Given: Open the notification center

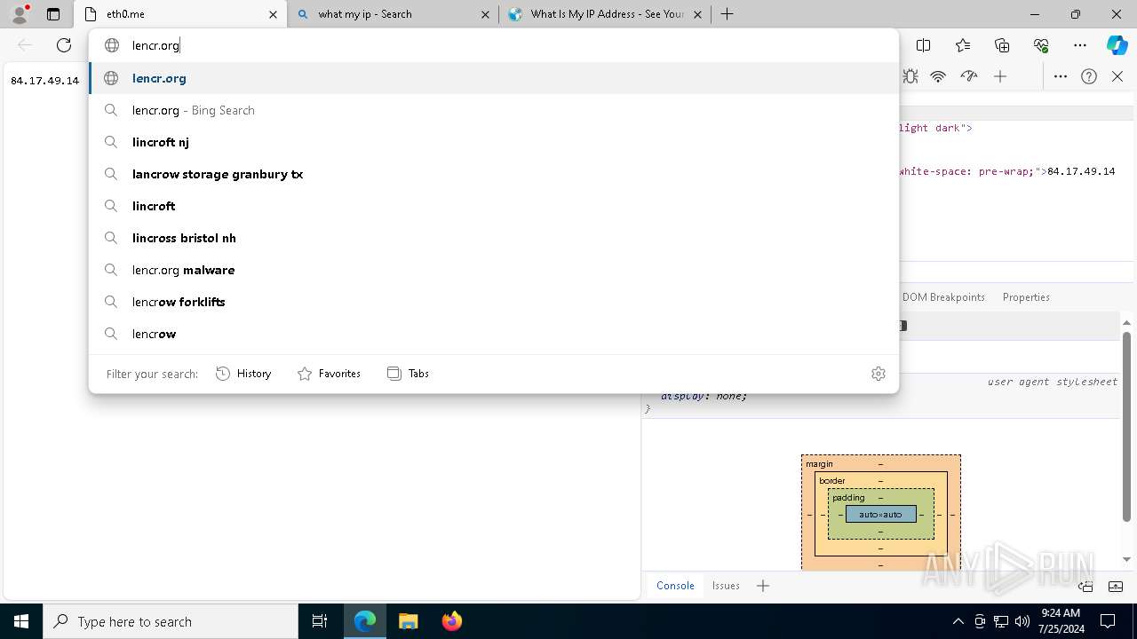Looking at the screenshot, I should click(x=1108, y=621).
